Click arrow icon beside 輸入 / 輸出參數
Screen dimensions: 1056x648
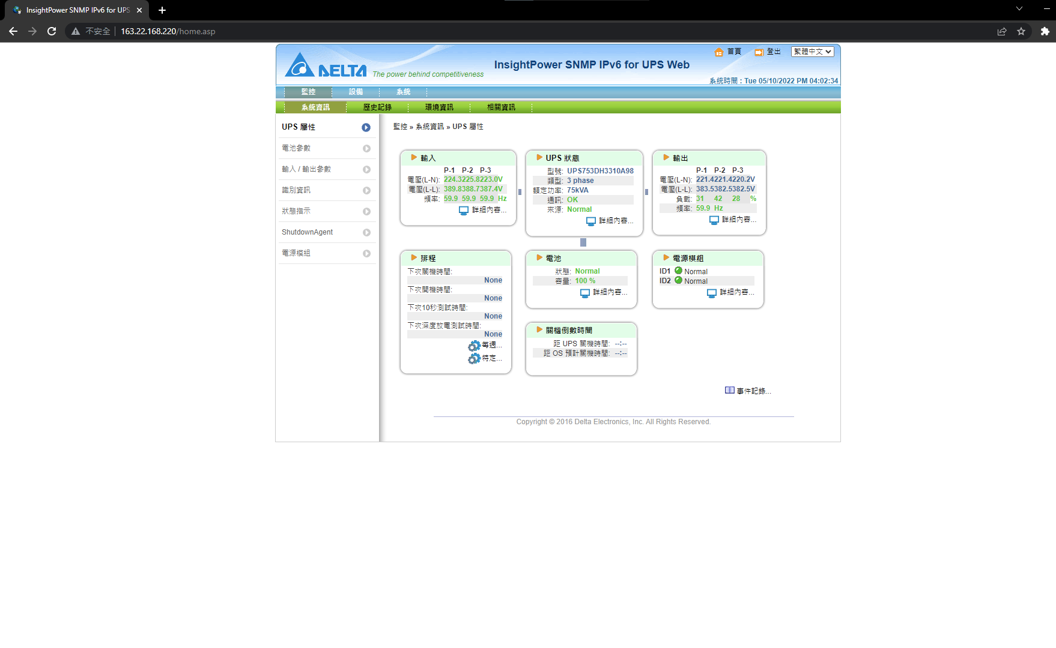[x=366, y=169]
